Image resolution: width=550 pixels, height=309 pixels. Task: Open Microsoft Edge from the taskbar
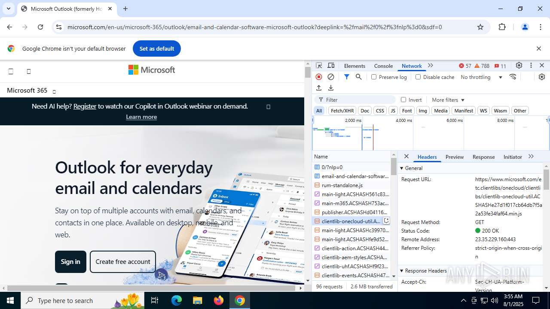(x=177, y=300)
